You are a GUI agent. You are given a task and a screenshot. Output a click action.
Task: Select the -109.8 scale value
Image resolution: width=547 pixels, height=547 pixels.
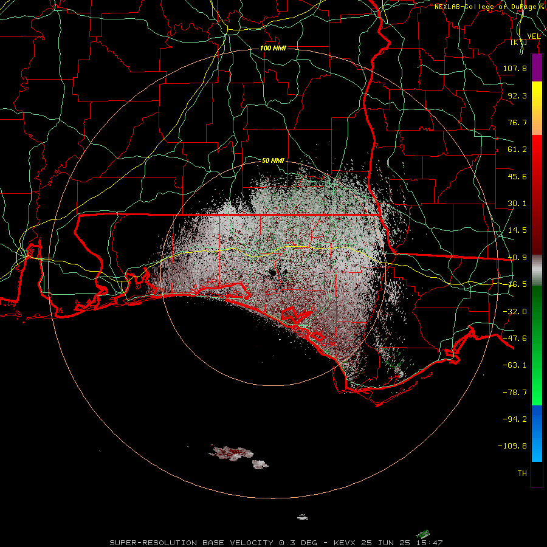pos(513,446)
